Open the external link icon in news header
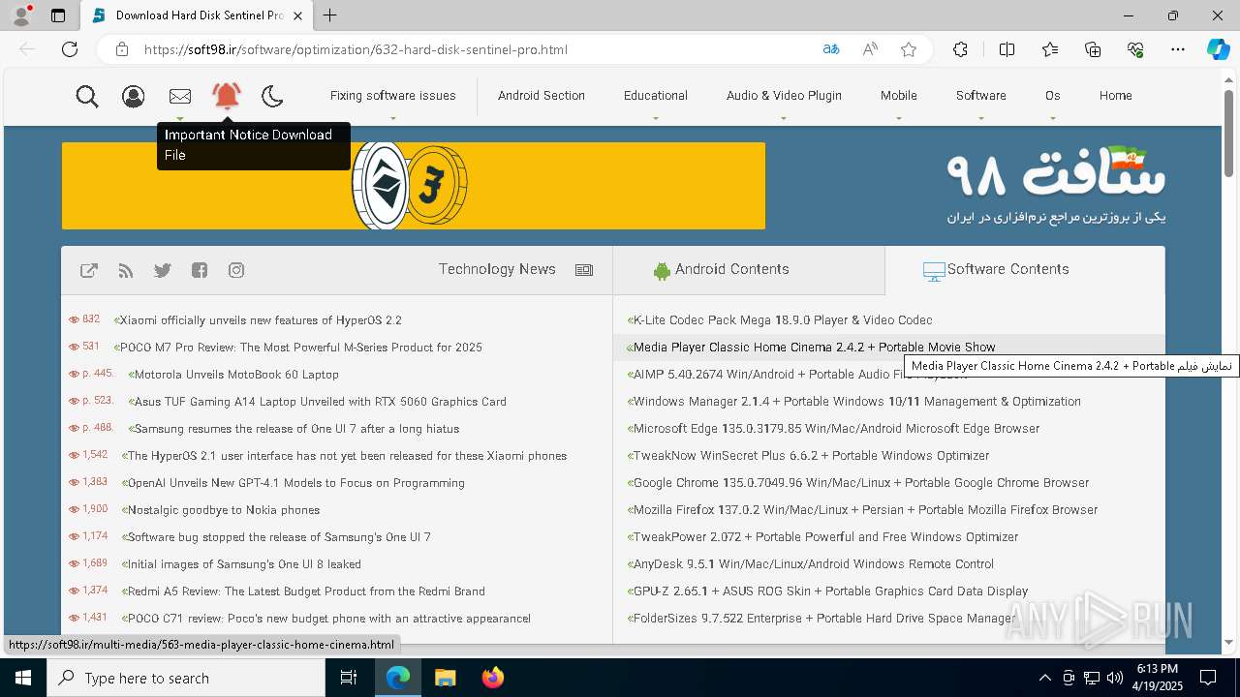Image resolution: width=1240 pixels, height=697 pixels. click(89, 270)
